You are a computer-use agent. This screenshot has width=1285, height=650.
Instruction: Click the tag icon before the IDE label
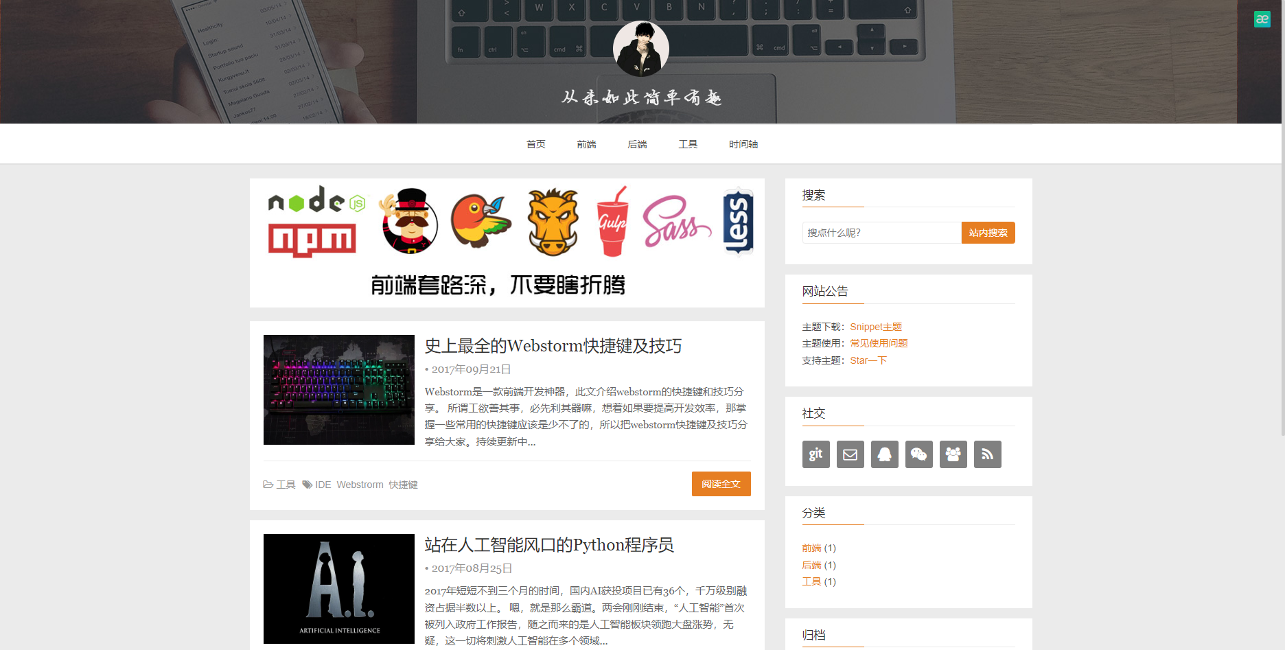tap(307, 484)
